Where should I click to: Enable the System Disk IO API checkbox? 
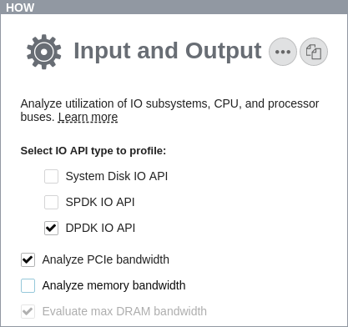[x=51, y=176]
